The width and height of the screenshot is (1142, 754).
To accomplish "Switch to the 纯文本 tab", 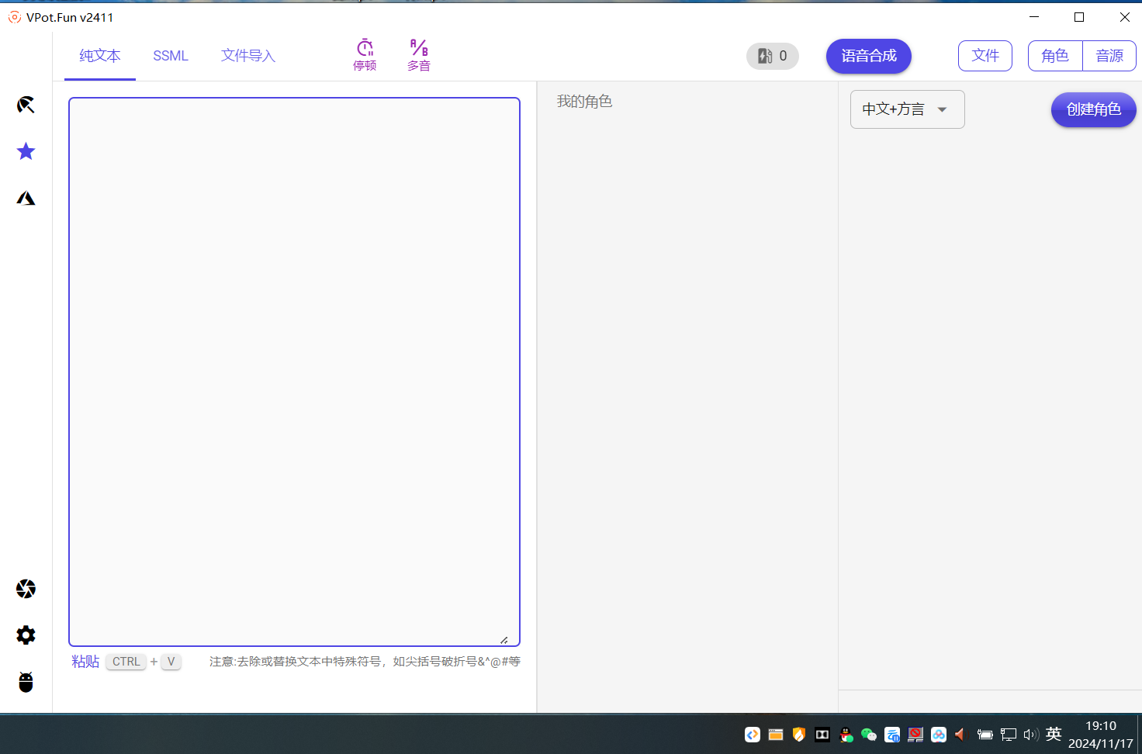I will click(x=100, y=56).
